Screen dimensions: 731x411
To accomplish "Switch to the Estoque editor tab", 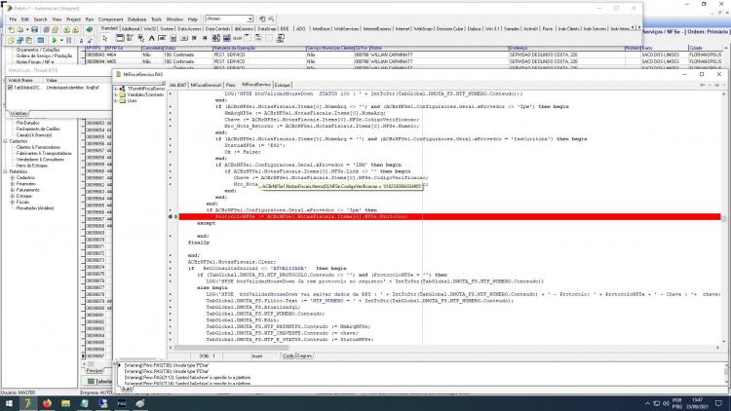I will tap(282, 85).
